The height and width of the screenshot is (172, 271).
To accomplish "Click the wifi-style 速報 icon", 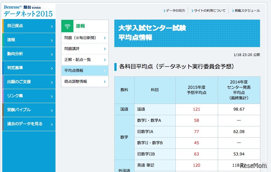I will tap(68, 25).
